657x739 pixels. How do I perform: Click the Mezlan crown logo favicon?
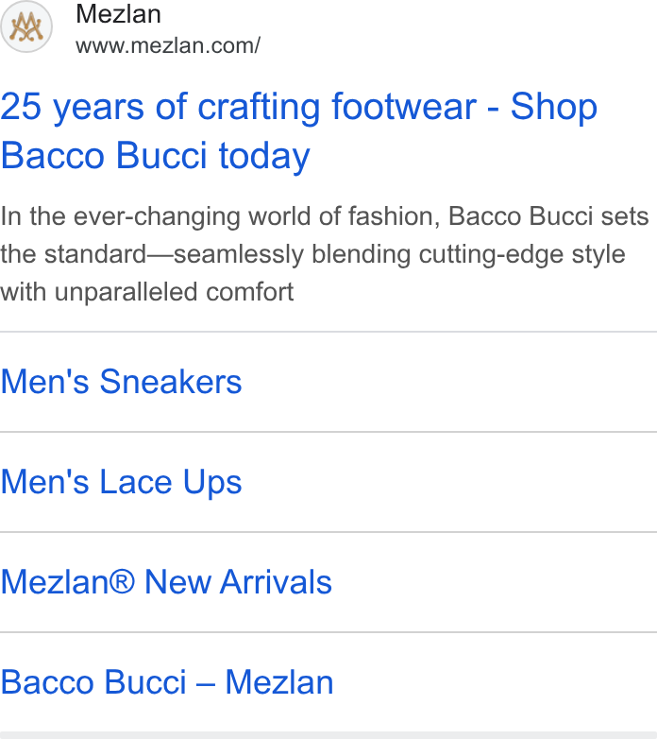point(26,26)
